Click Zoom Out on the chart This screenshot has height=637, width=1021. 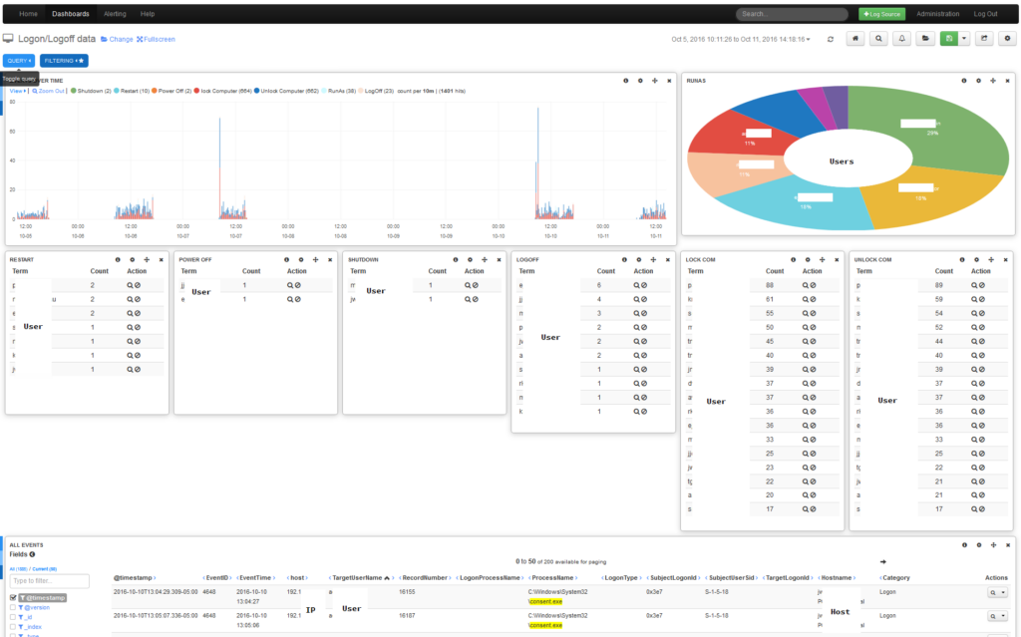click(x=48, y=91)
